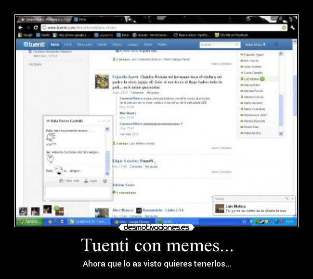Image resolution: width=313 pixels, height=279 pixels.
Task: Bookmark page with the star icon
Action: (284, 27)
